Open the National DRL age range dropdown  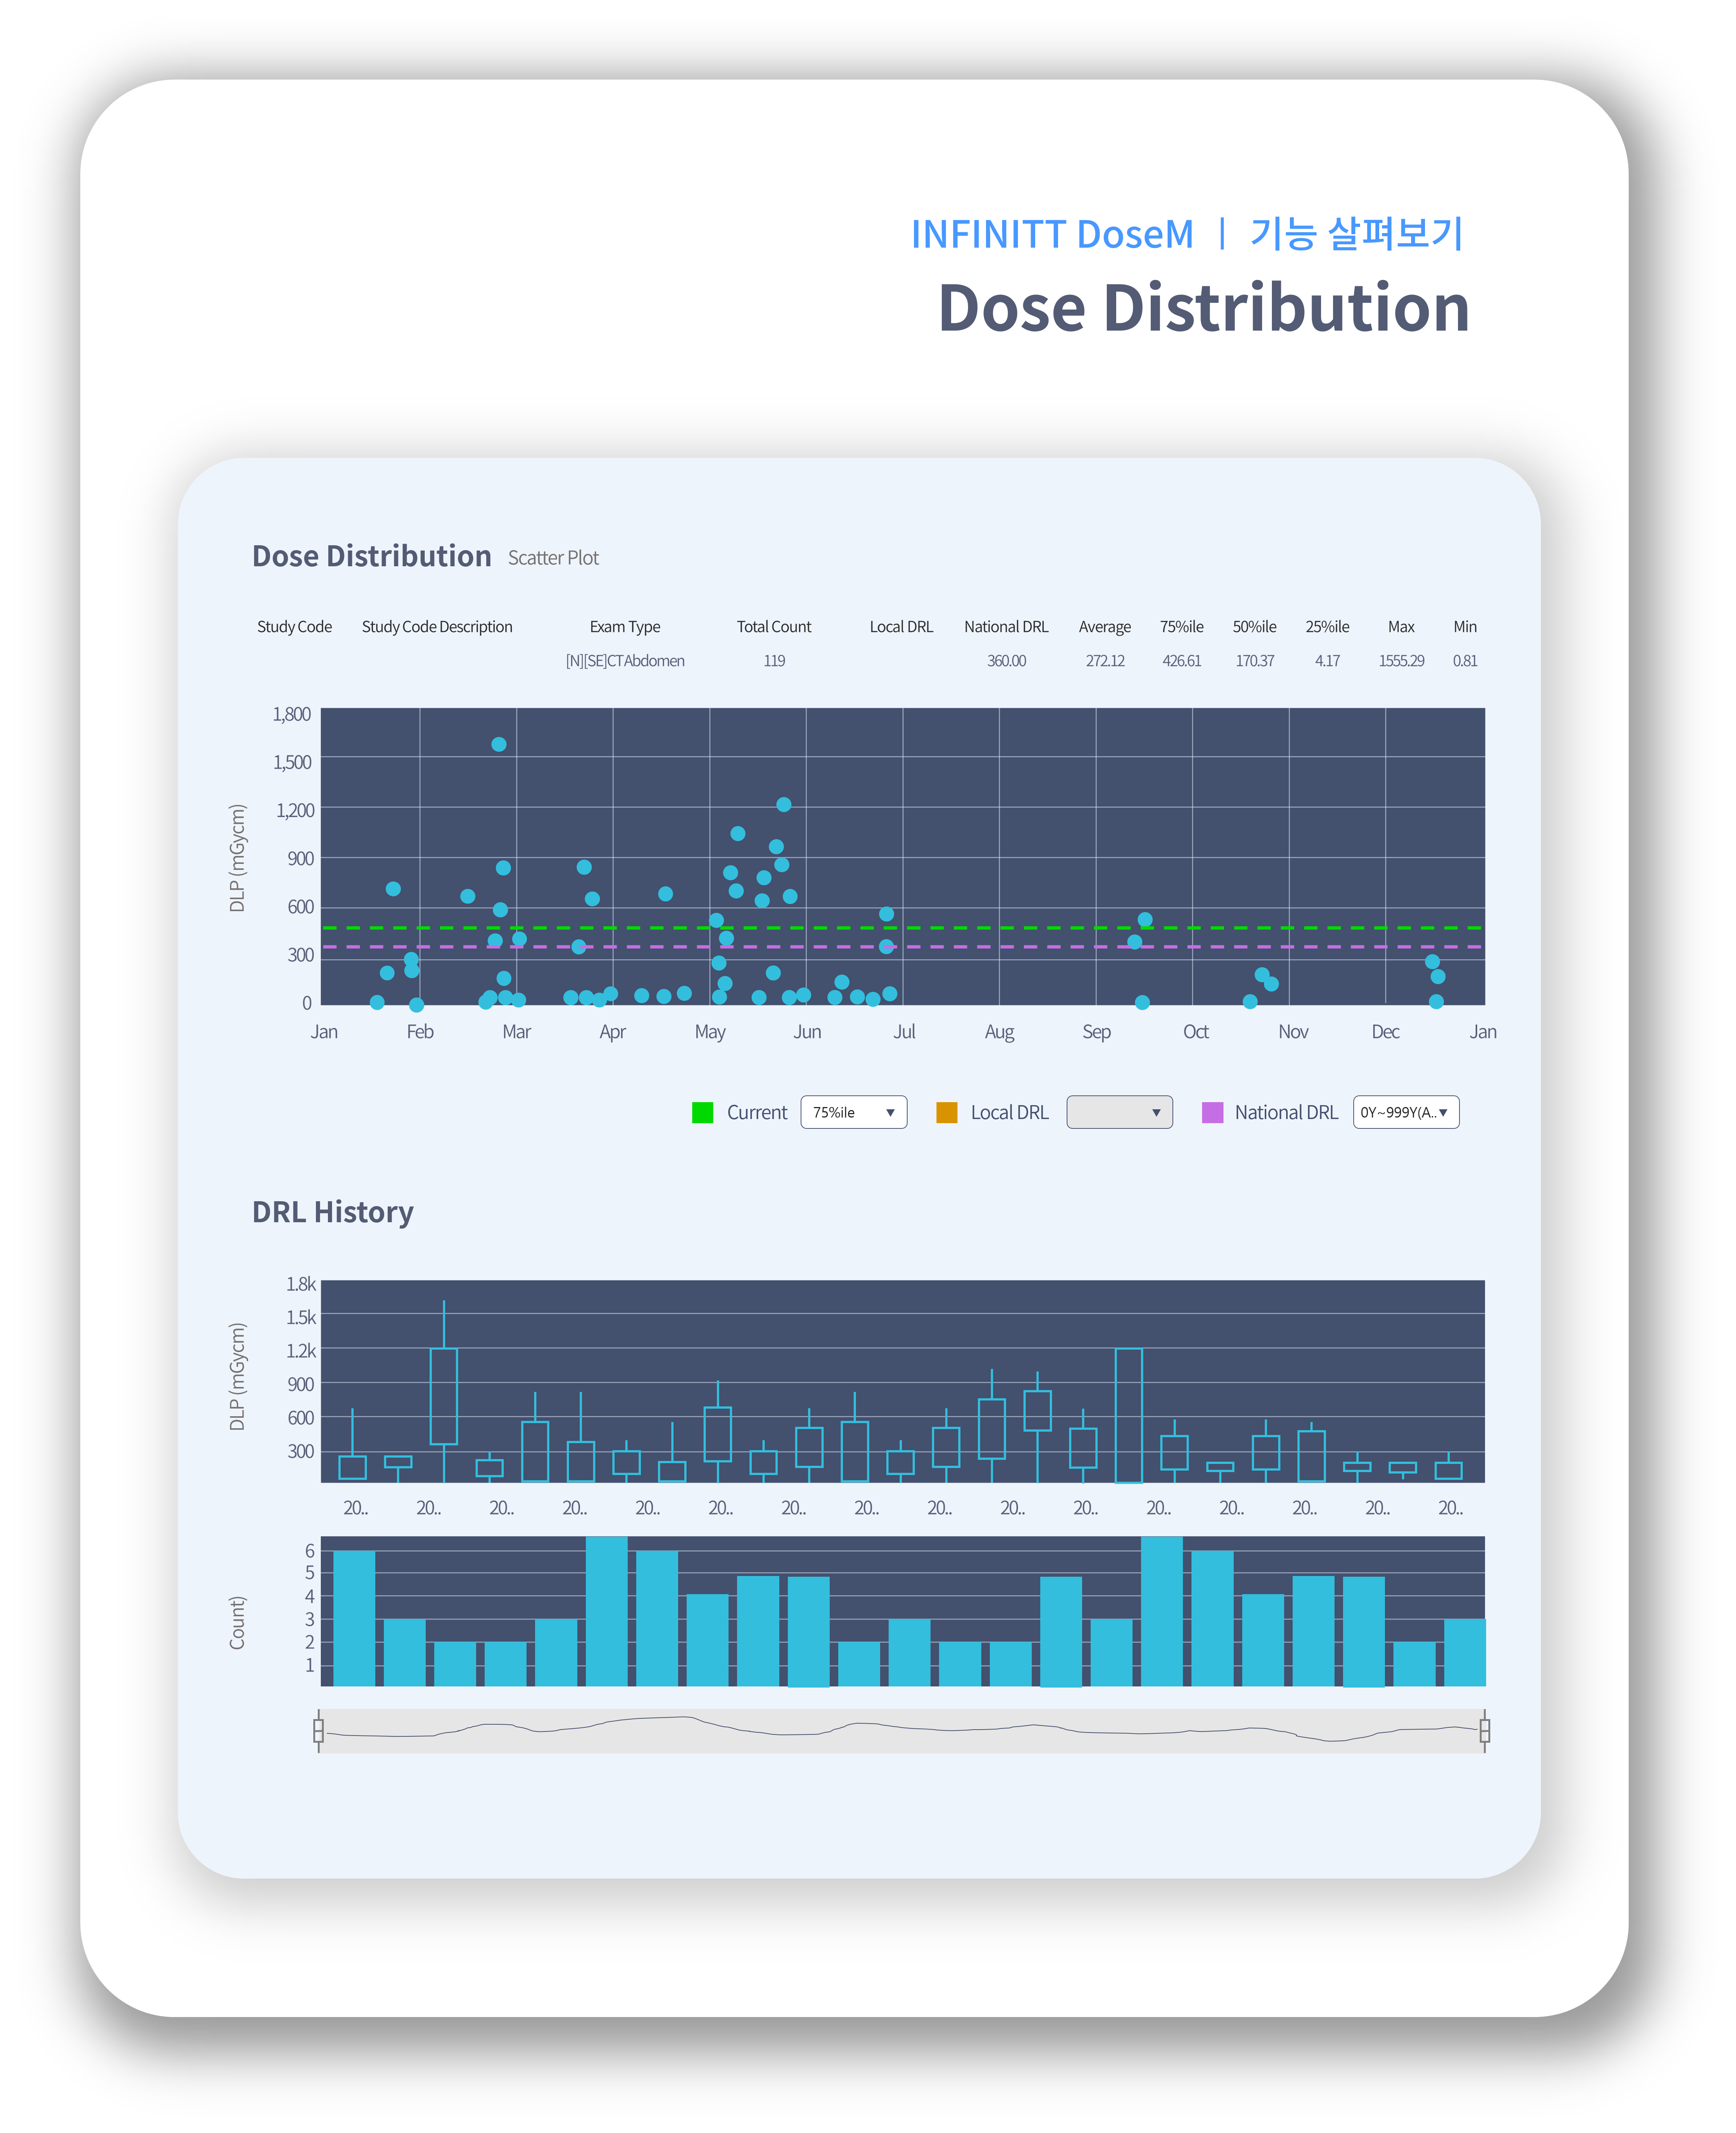coord(1405,1112)
